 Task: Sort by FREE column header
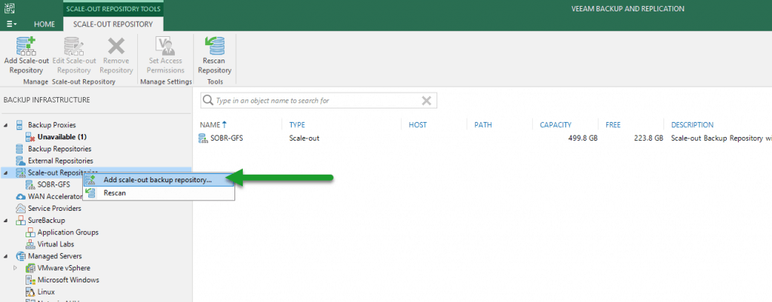click(x=613, y=125)
